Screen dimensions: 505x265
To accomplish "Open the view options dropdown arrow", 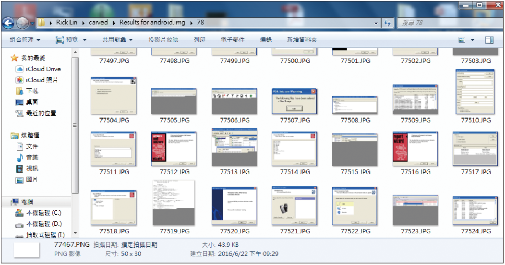I will pyautogui.click(x=472, y=40).
